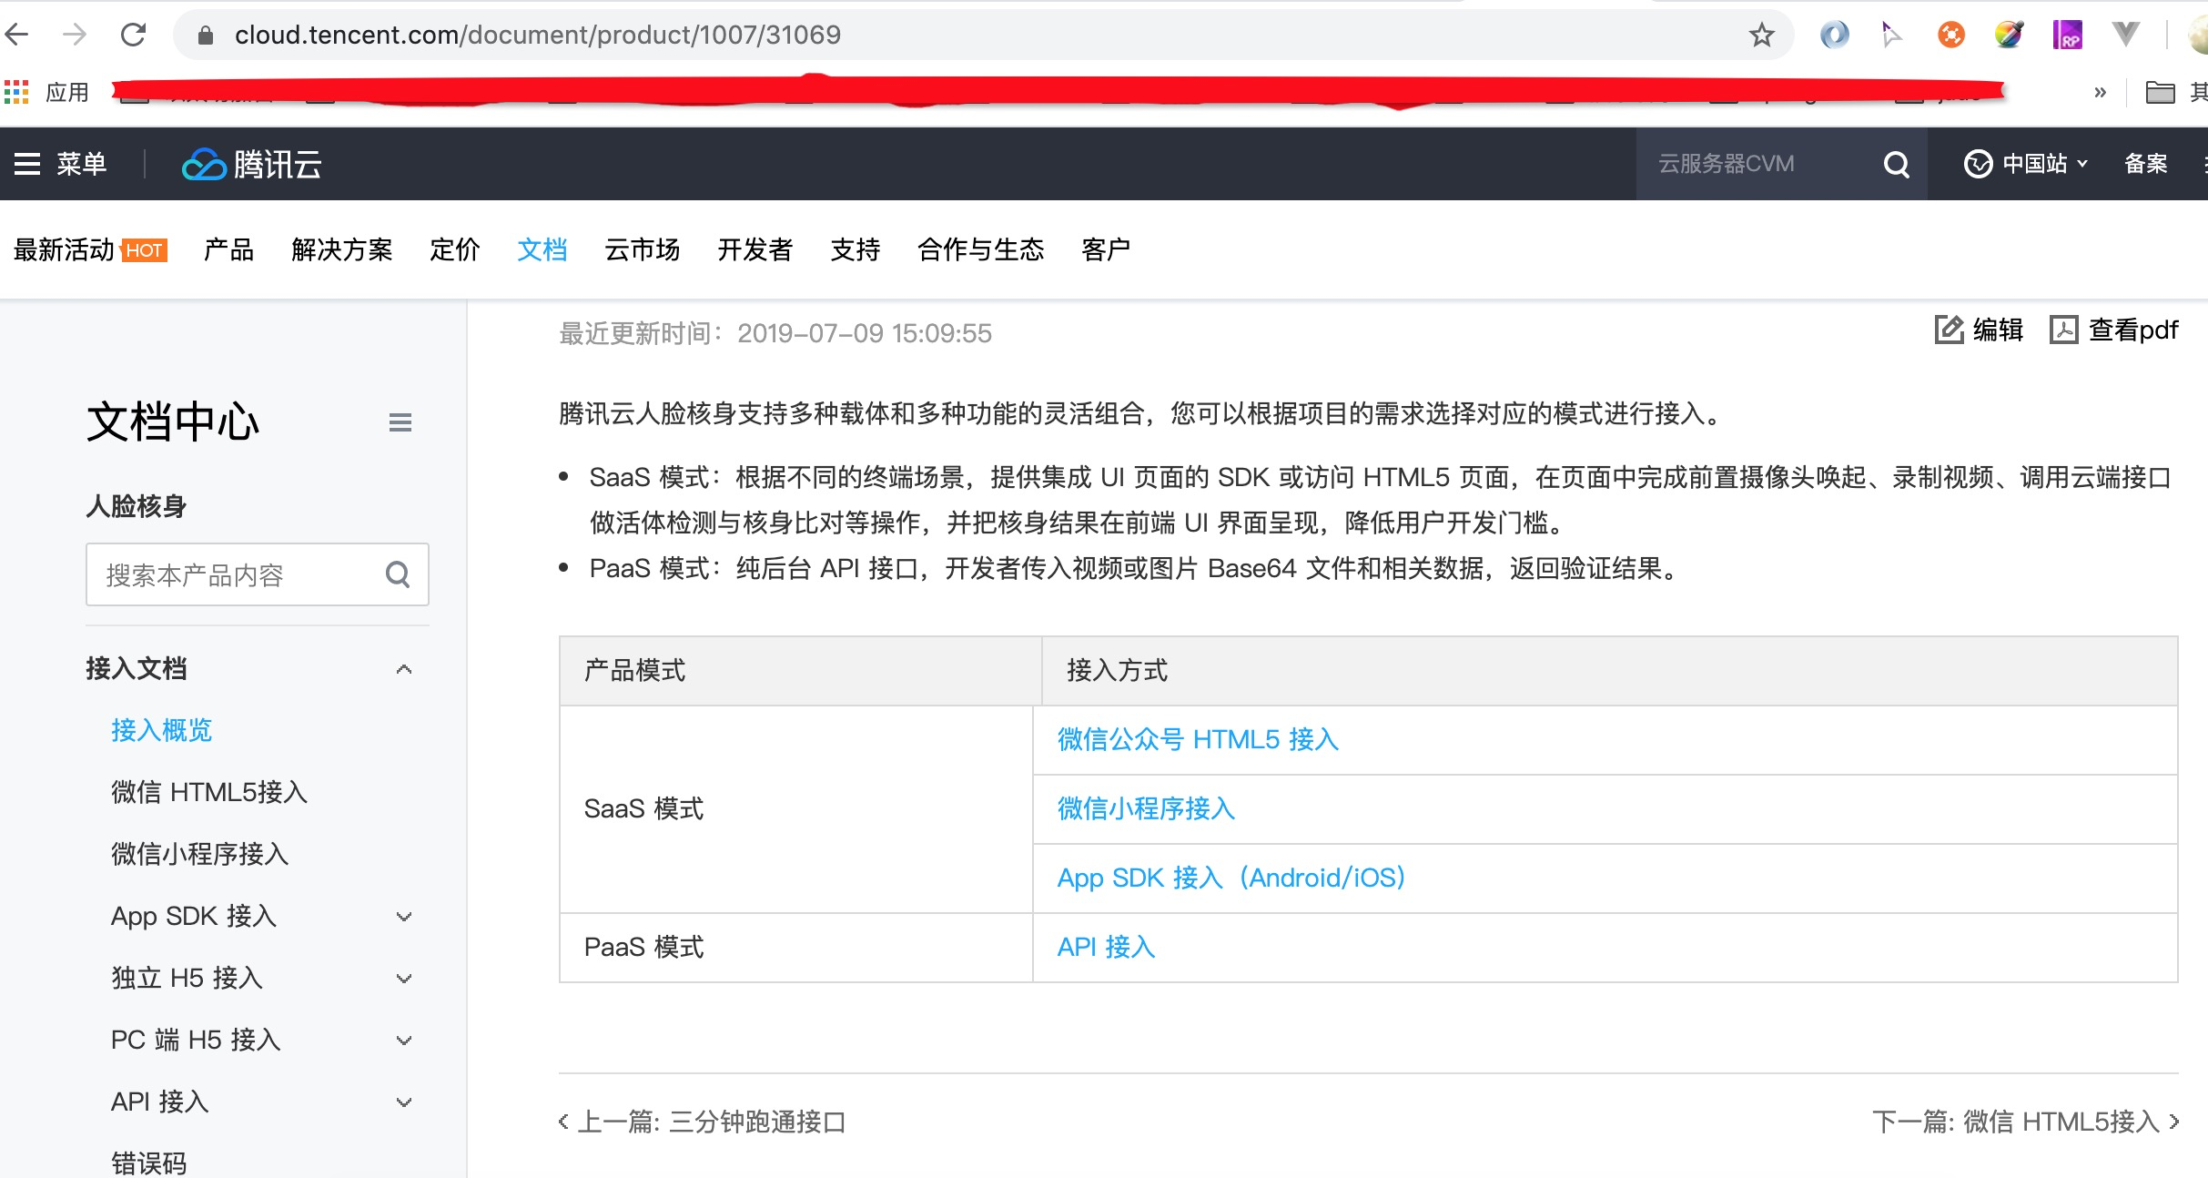Click the 查看pdf icon
The height and width of the screenshot is (1178, 2208).
(2063, 330)
